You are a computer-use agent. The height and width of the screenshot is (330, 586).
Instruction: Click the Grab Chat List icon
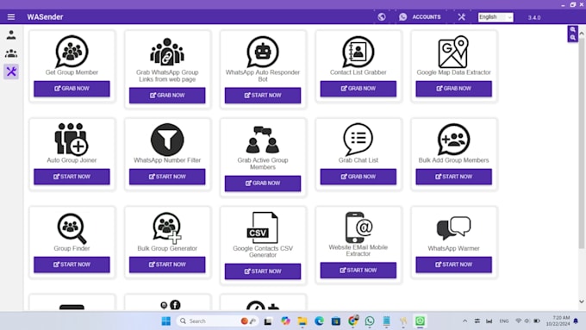358,140
